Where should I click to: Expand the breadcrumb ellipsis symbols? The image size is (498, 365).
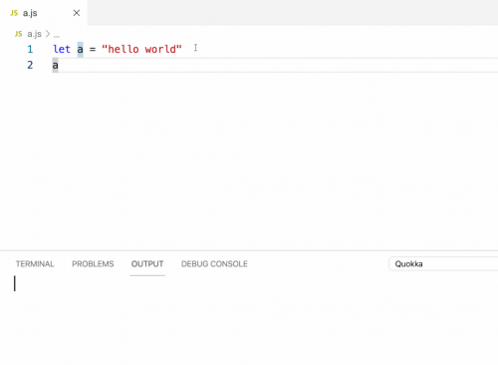pos(57,35)
